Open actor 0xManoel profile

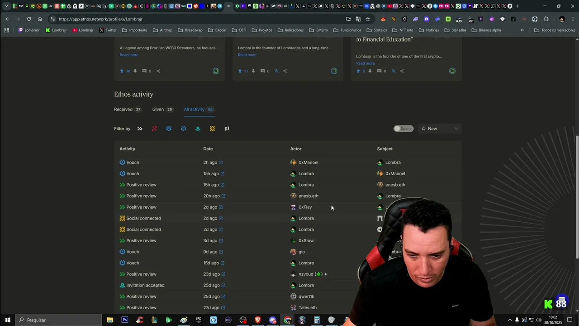click(304, 163)
